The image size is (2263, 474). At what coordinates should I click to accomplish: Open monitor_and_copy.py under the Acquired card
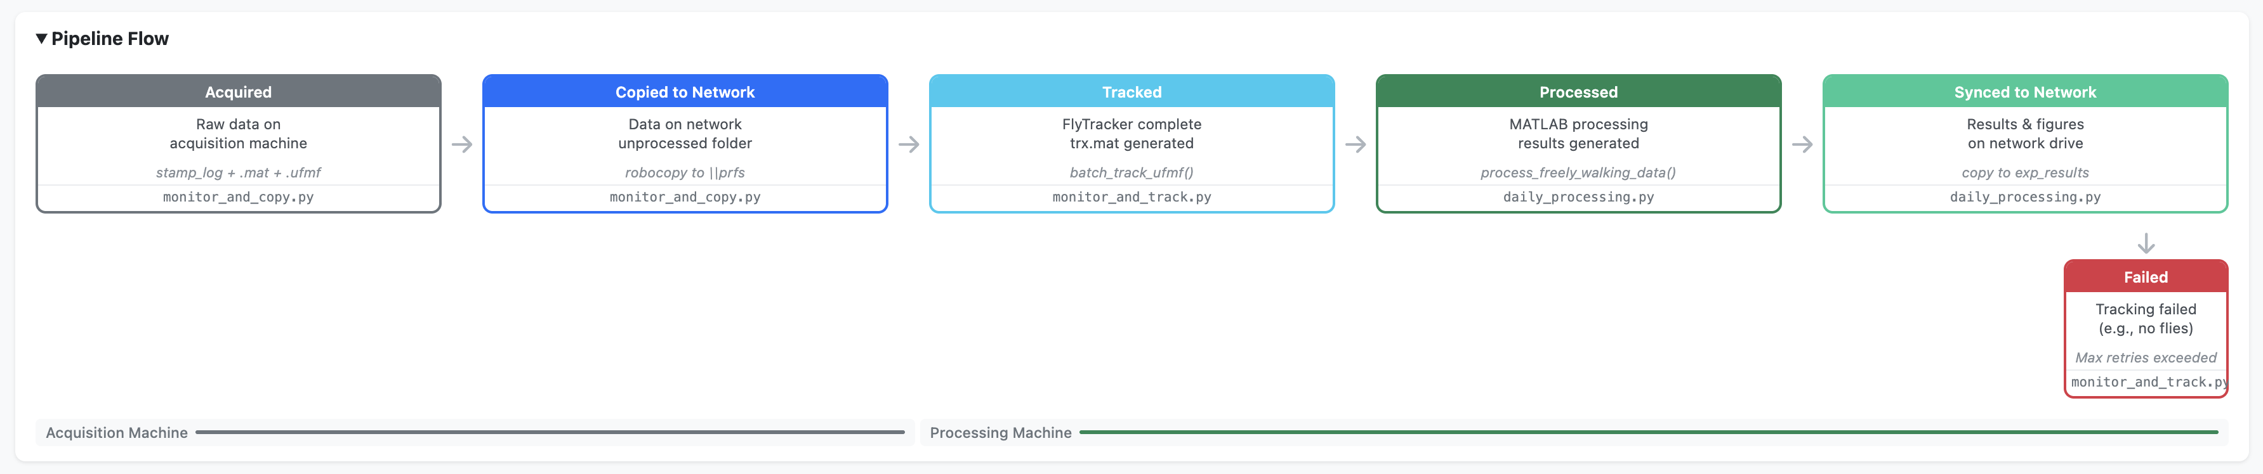(238, 198)
